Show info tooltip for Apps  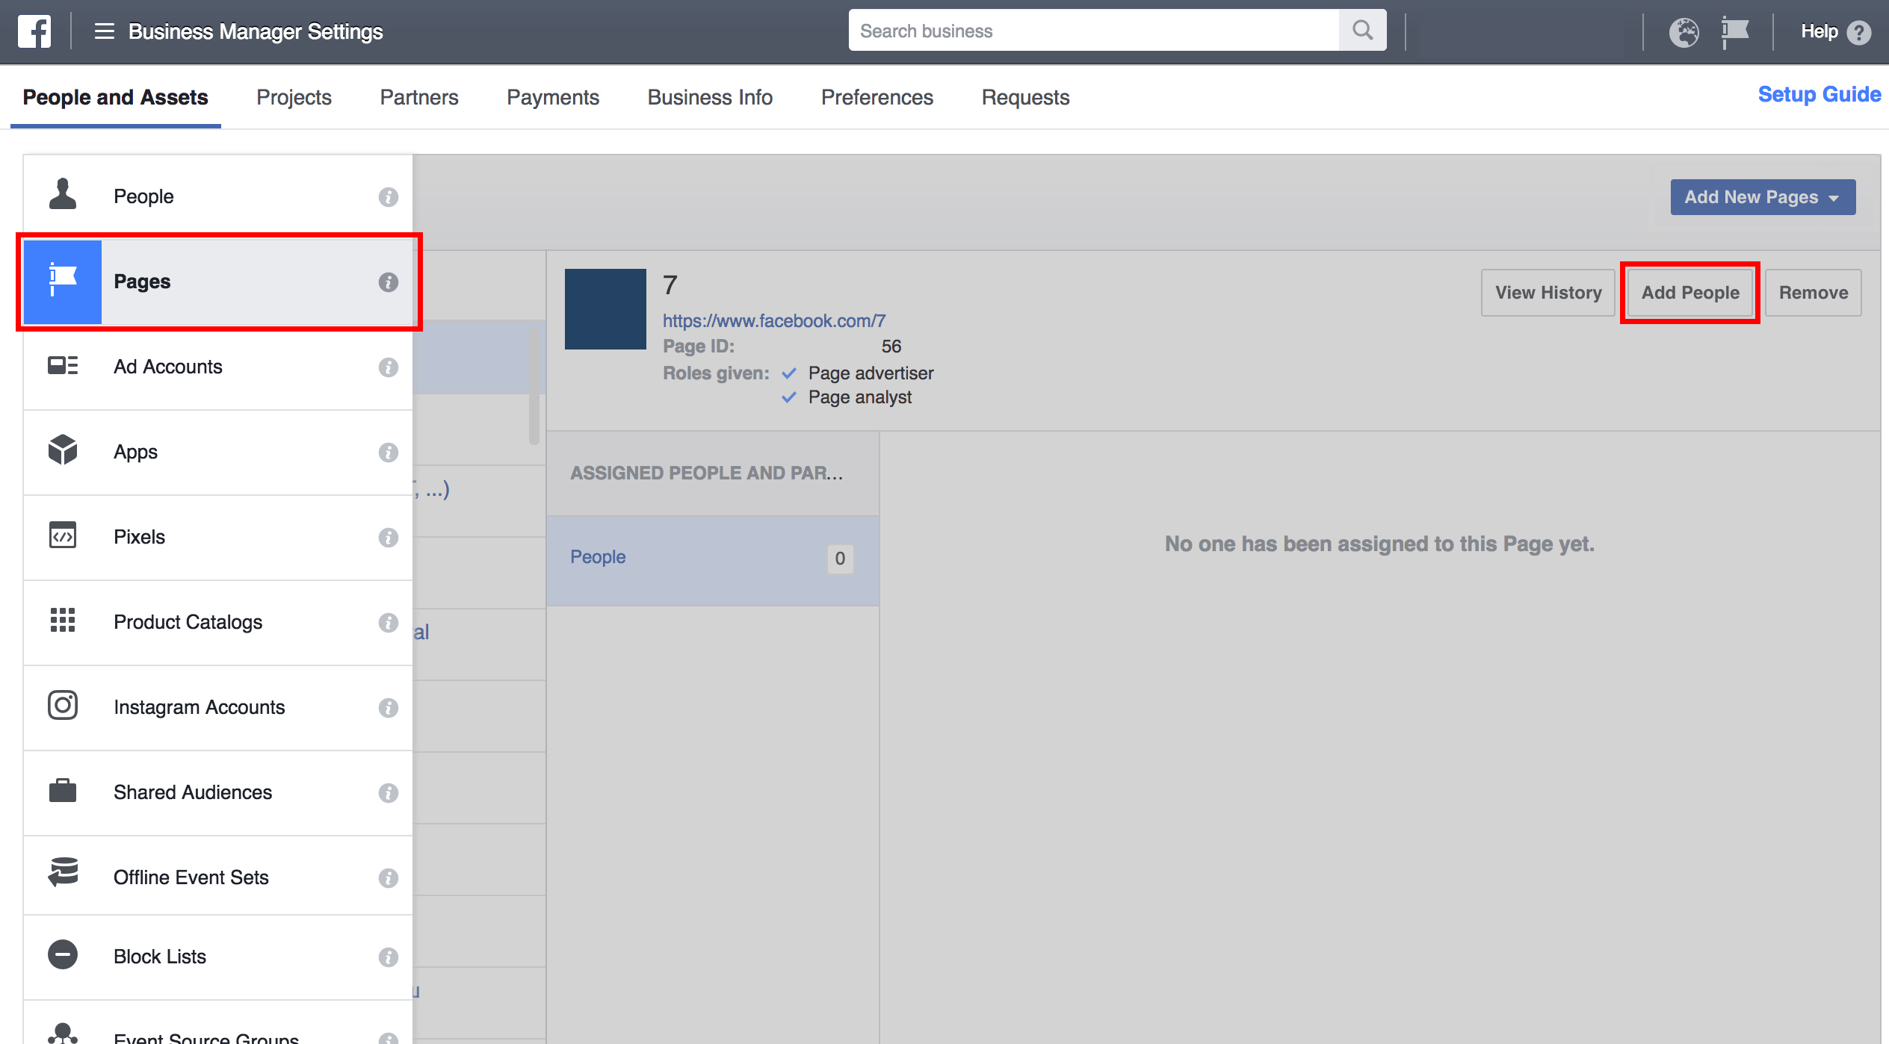point(388,453)
